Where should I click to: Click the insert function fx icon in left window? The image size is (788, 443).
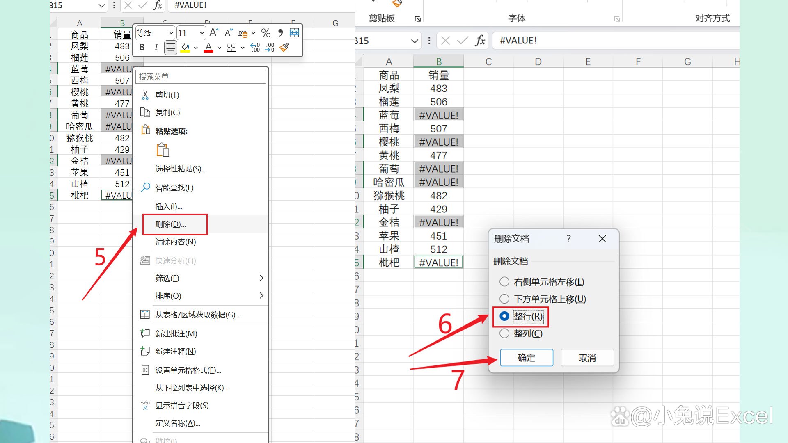tap(158, 5)
